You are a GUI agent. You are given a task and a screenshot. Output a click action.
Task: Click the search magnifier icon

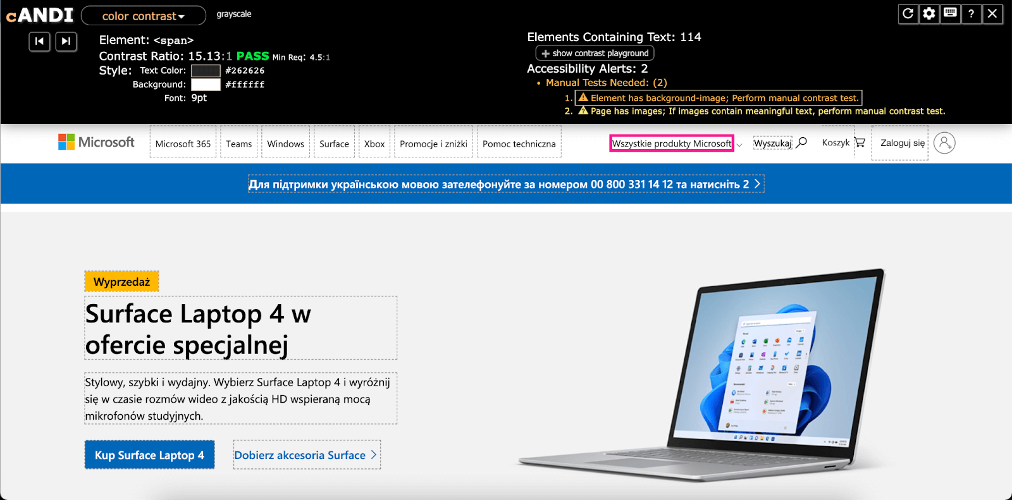(801, 143)
